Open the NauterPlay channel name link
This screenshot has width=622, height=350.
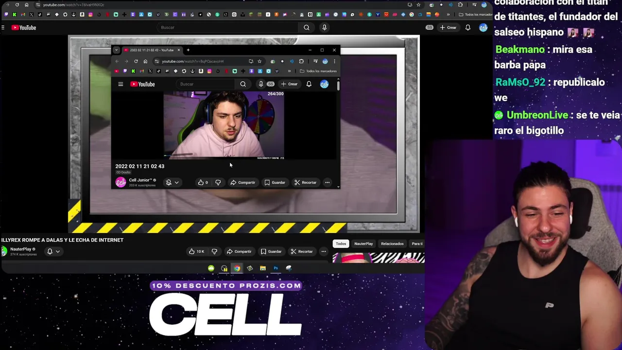(20, 249)
